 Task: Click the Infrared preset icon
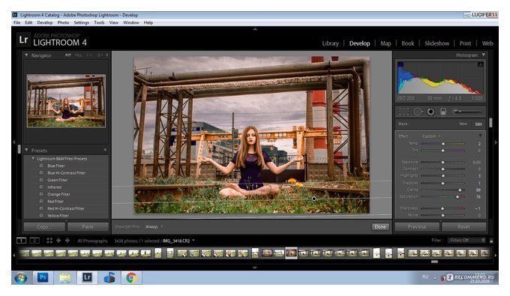coord(41,187)
